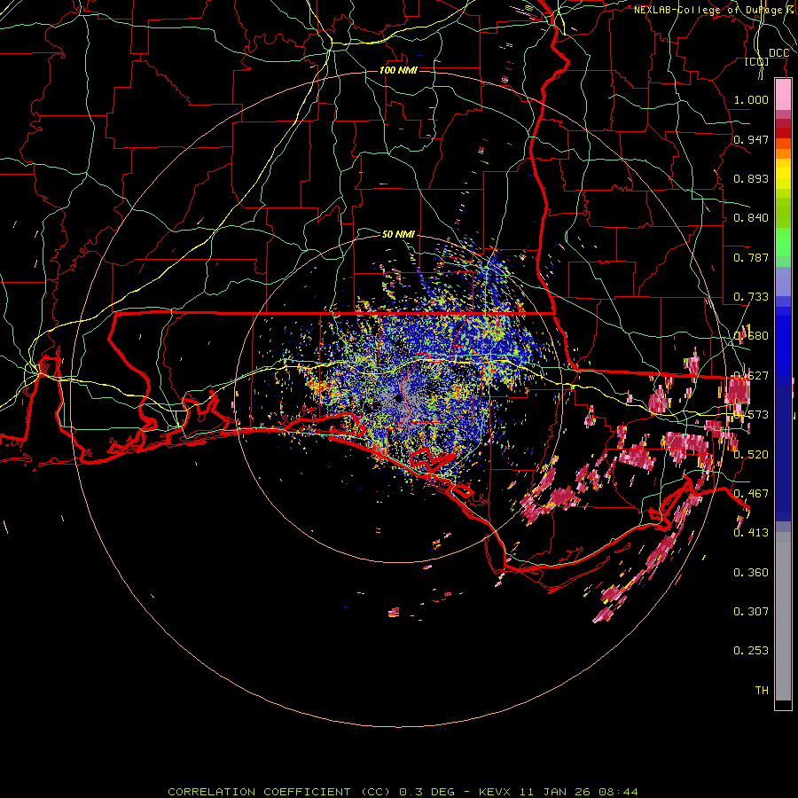This screenshot has height=798, width=798.
Task: Click the 0.947 legend value
Action: (751, 139)
